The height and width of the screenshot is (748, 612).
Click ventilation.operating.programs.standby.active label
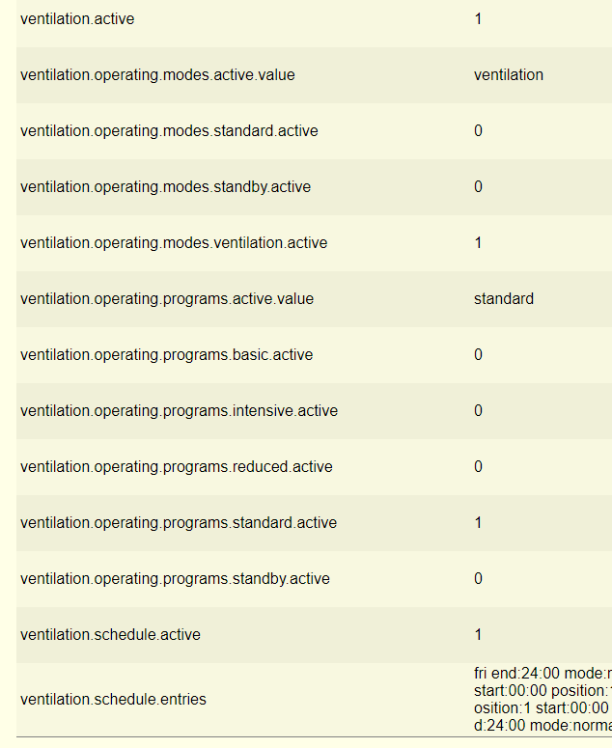click(x=175, y=579)
